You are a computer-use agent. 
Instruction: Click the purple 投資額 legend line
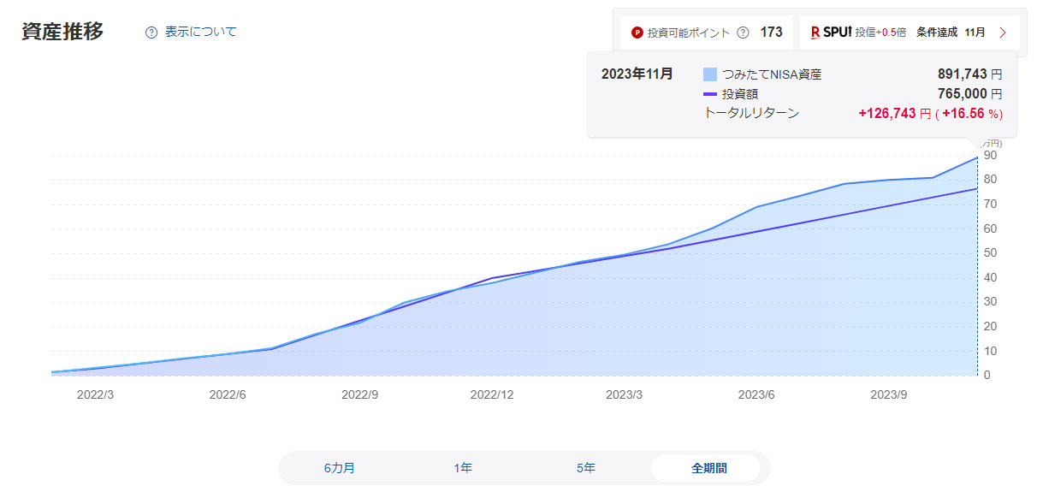710,94
